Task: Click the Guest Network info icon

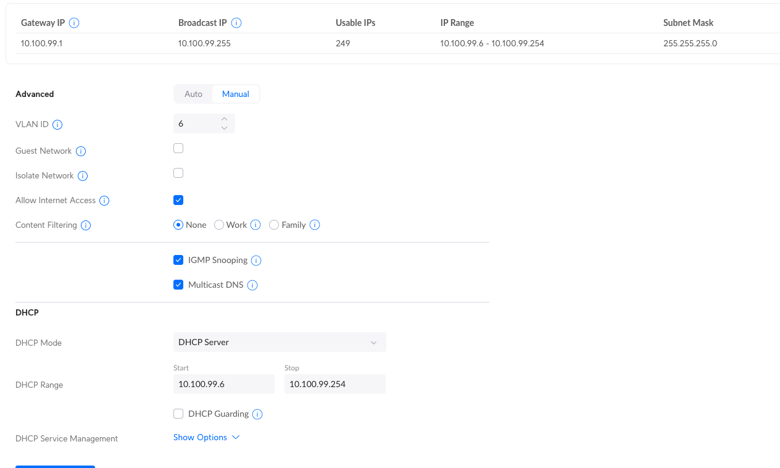Action: pyautogui.click(x=81, y=151)
